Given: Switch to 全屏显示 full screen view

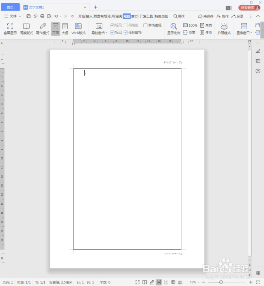Looking at the screenshot, I should click(10, 28).
